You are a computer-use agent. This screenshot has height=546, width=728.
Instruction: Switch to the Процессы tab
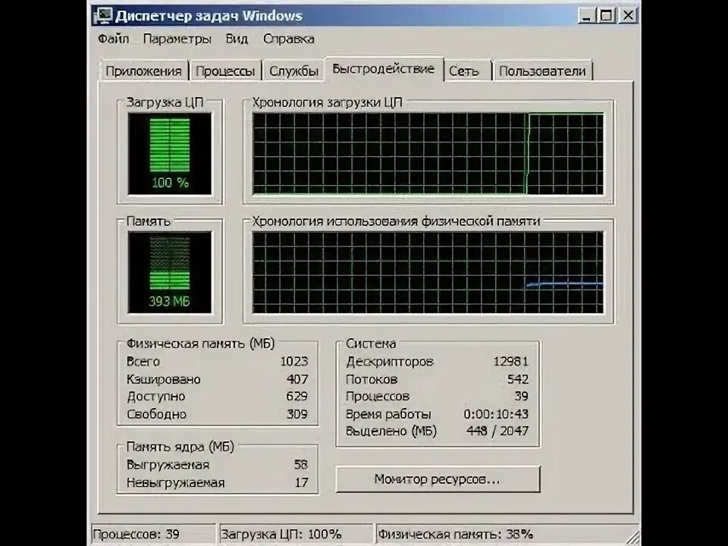coord(225,71)
